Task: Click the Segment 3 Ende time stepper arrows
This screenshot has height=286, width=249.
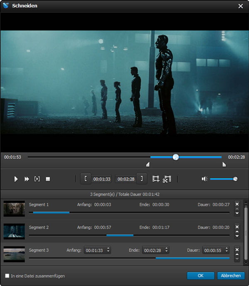Action: [x=166, y=250]
